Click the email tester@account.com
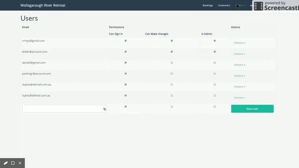 click(x=35, y=52)
